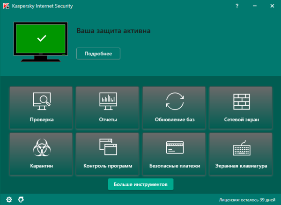Open the Карантин quarantine tile
Image resolution: width=281 pixels, height=205 pixels.
click(41, 154)
